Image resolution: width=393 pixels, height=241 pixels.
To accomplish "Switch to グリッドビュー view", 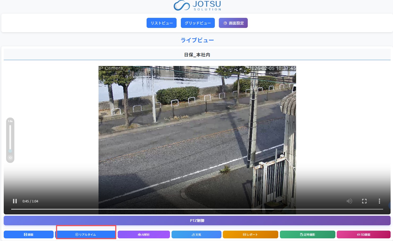I will pyautogui.click(x=198, y=23).
